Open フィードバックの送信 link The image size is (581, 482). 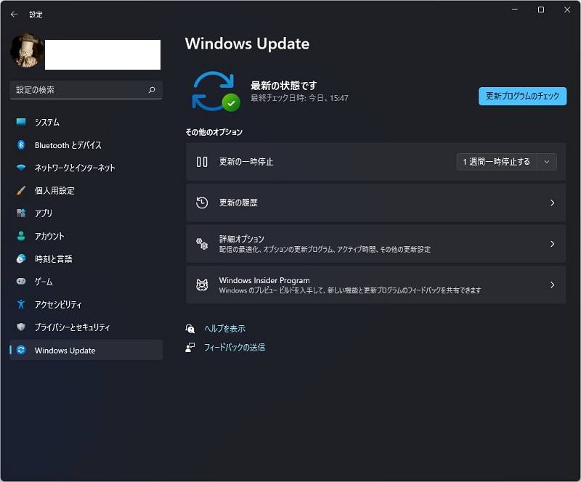click(235, 348)
